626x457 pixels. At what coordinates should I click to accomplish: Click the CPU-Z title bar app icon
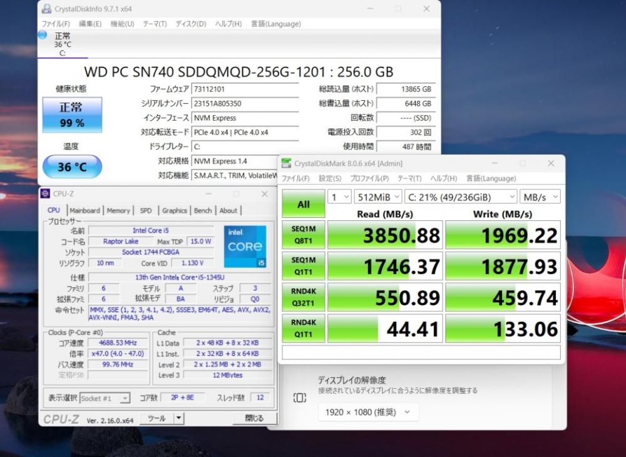(x=46, y=193)
